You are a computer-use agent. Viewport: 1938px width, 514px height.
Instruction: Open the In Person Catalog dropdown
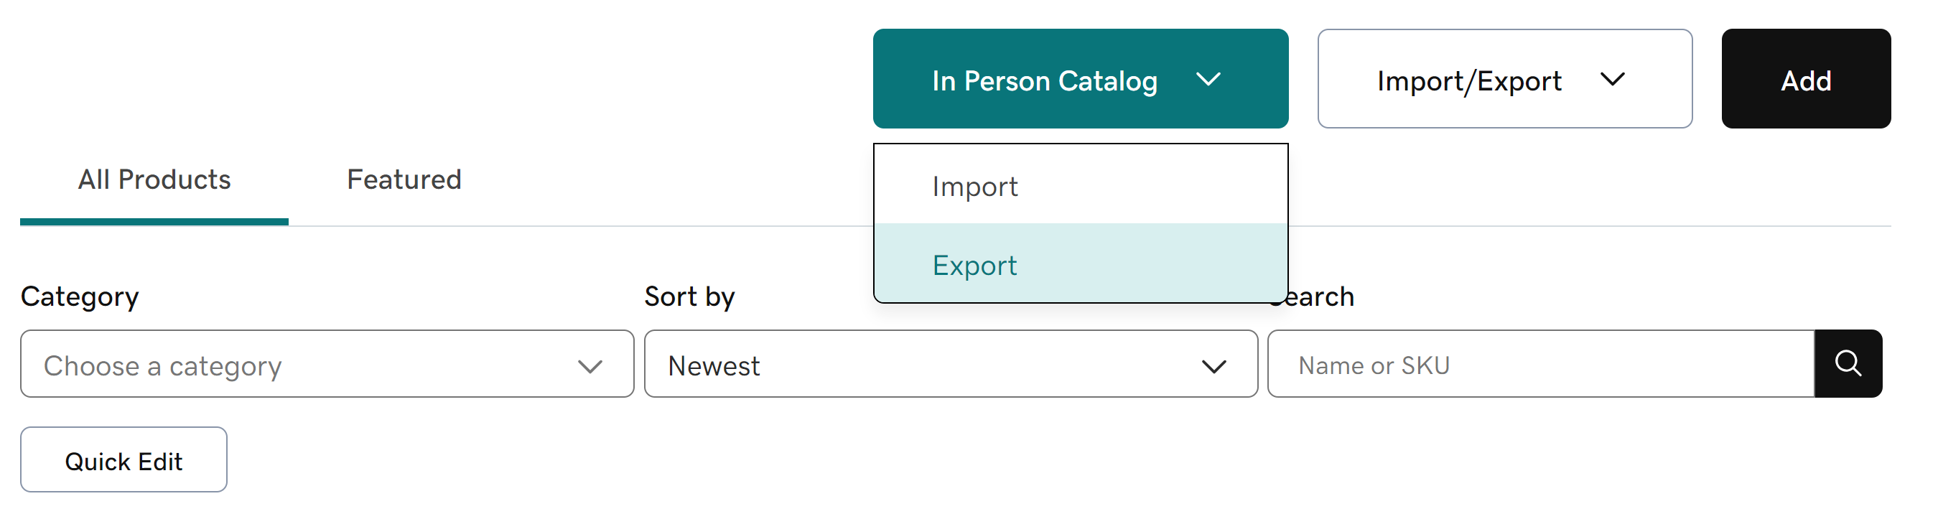coord(1080,79)
